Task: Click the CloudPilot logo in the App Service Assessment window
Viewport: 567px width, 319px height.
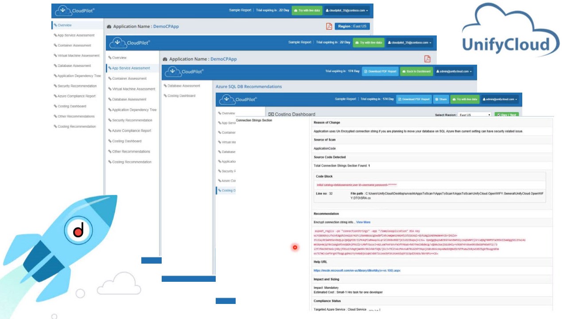Action: click(130, 43)
